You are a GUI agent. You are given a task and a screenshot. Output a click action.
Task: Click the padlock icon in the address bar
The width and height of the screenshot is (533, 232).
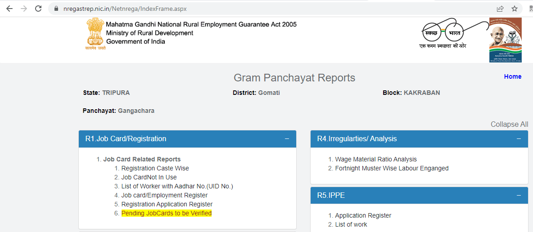56,9
